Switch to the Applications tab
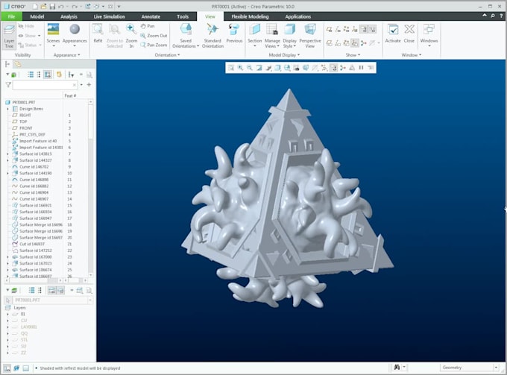507x375 pixels. coord(297,16)
